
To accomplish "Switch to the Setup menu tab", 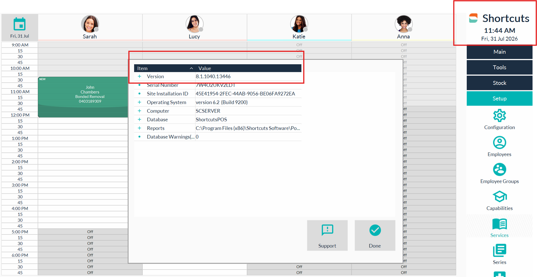I will [499, 99].
